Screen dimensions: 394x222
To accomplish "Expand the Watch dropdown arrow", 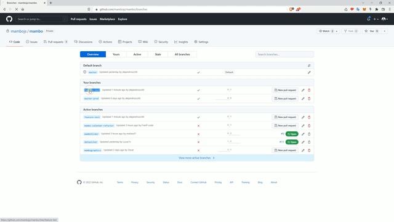I will click(x=337, y=31).
